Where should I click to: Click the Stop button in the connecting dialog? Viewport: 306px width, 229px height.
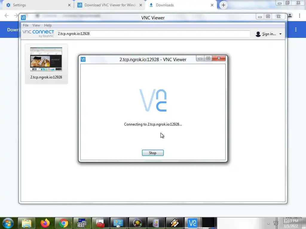pyautogui.click(x=153, y=153)
